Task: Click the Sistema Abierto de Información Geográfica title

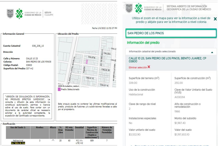Action: pos(189,8)
